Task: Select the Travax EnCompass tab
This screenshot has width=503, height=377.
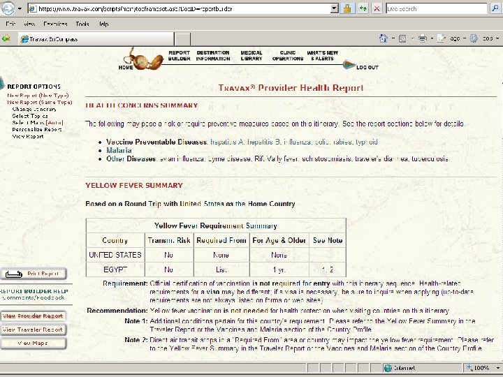Action: [x=96, y=39]
